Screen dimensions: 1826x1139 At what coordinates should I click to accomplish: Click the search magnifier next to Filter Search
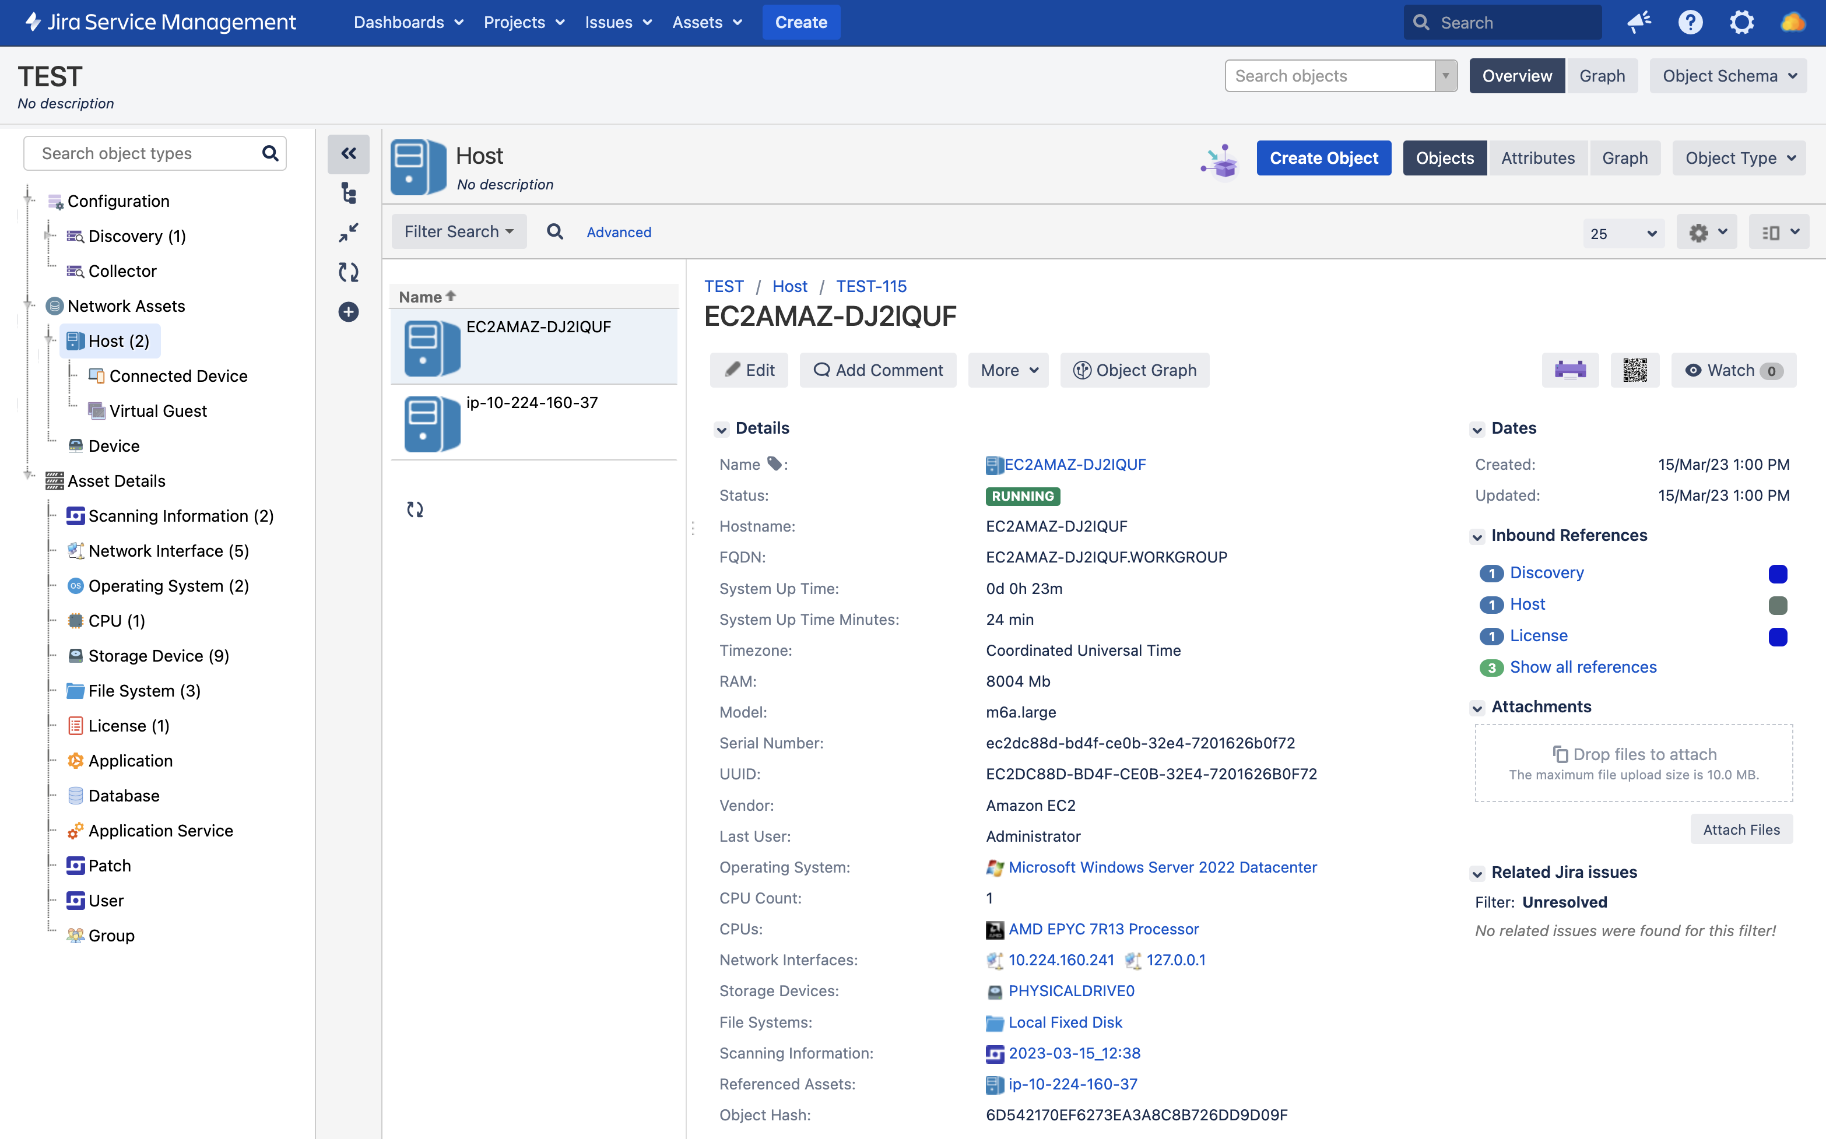[x=555, y=232]
